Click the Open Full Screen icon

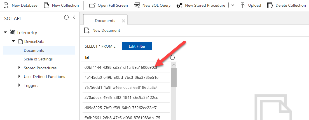92,5
